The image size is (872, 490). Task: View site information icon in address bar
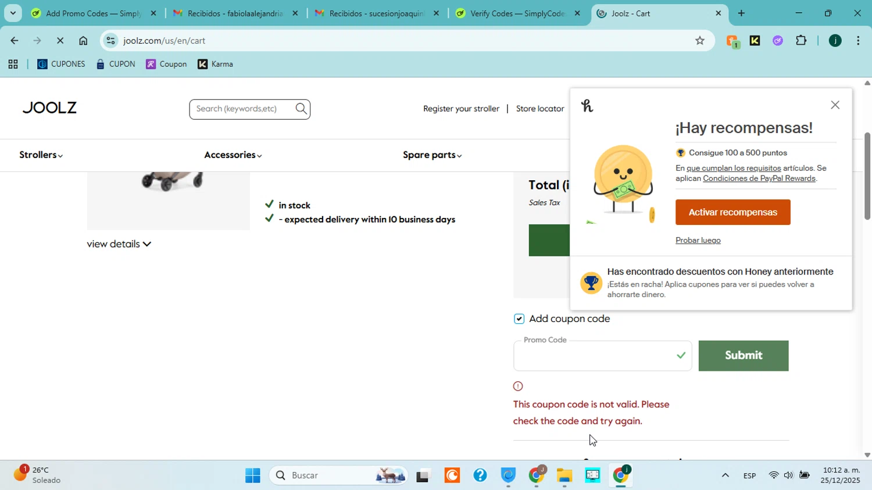click(111, 41)
